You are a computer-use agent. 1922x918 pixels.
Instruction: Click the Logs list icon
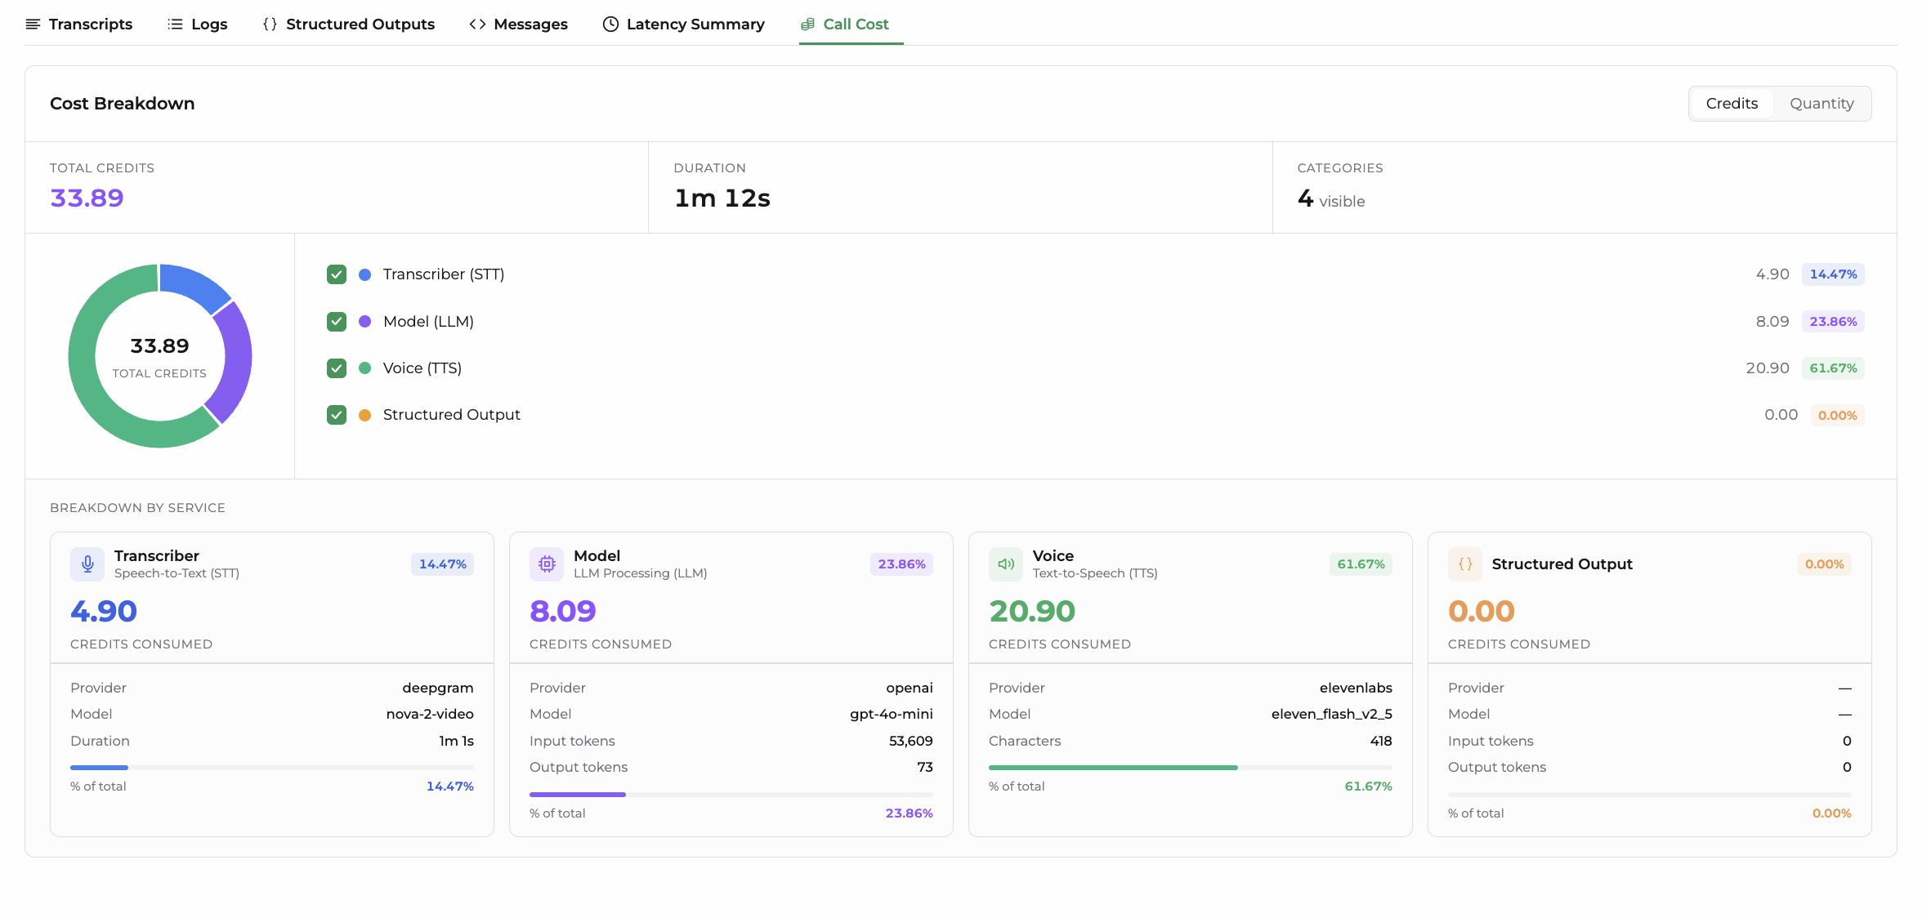pos(175,25)
